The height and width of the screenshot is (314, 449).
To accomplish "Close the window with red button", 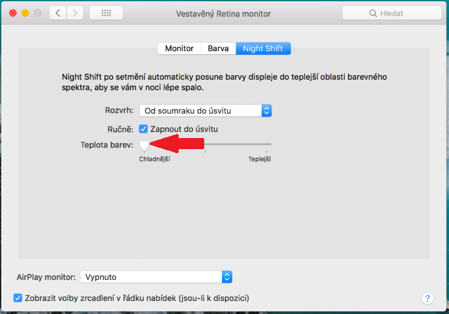I will (13, 13).
